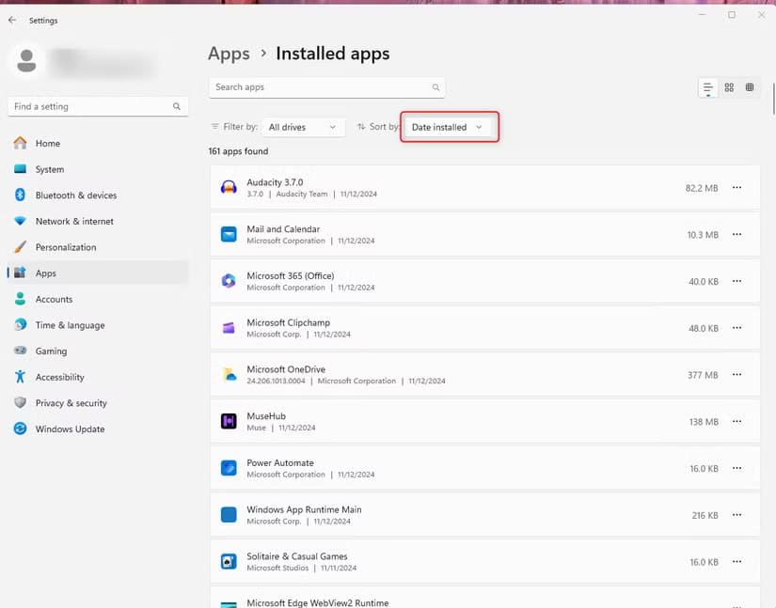Click the Settings window title
The width and height of the screenshot is (776, 608).
[x=43, y=21]
